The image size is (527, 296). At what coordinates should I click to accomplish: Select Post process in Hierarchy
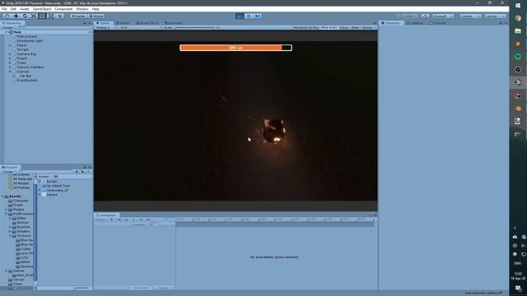point(26,36)
